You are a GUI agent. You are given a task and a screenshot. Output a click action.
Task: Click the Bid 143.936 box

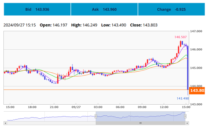coord(37,9)
